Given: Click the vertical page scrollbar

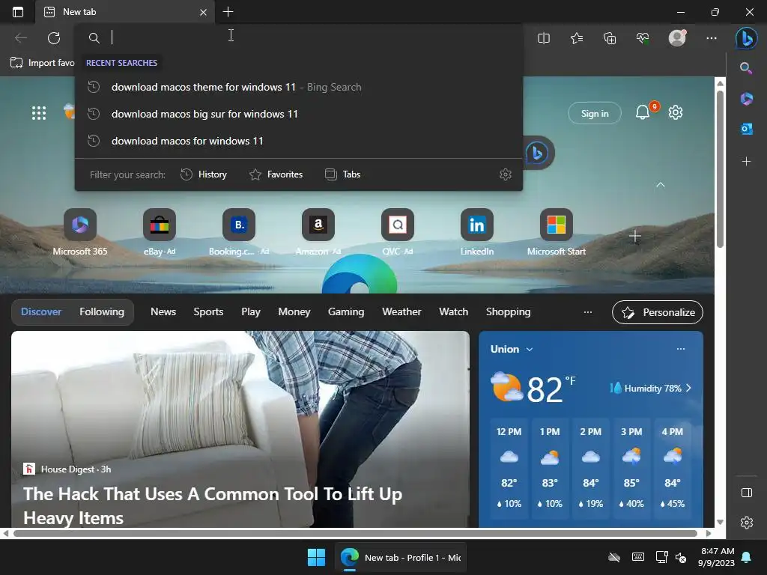Looking at the screenshot, I should (x=720, y=168).
